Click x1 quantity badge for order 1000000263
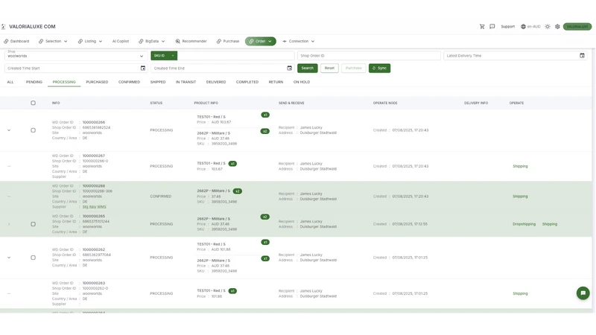Screen dimensions: 596x335 [232, 291]
